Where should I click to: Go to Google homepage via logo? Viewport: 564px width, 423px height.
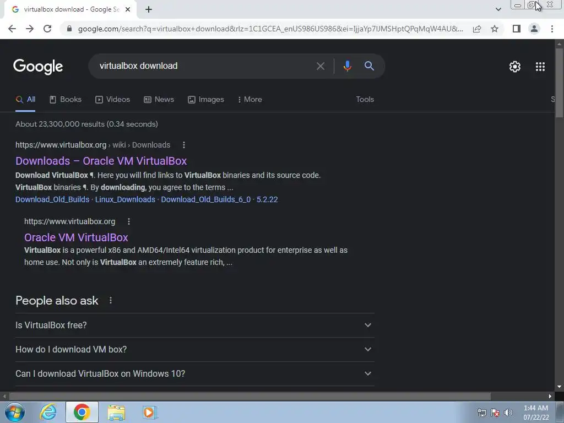pos(38,67)
